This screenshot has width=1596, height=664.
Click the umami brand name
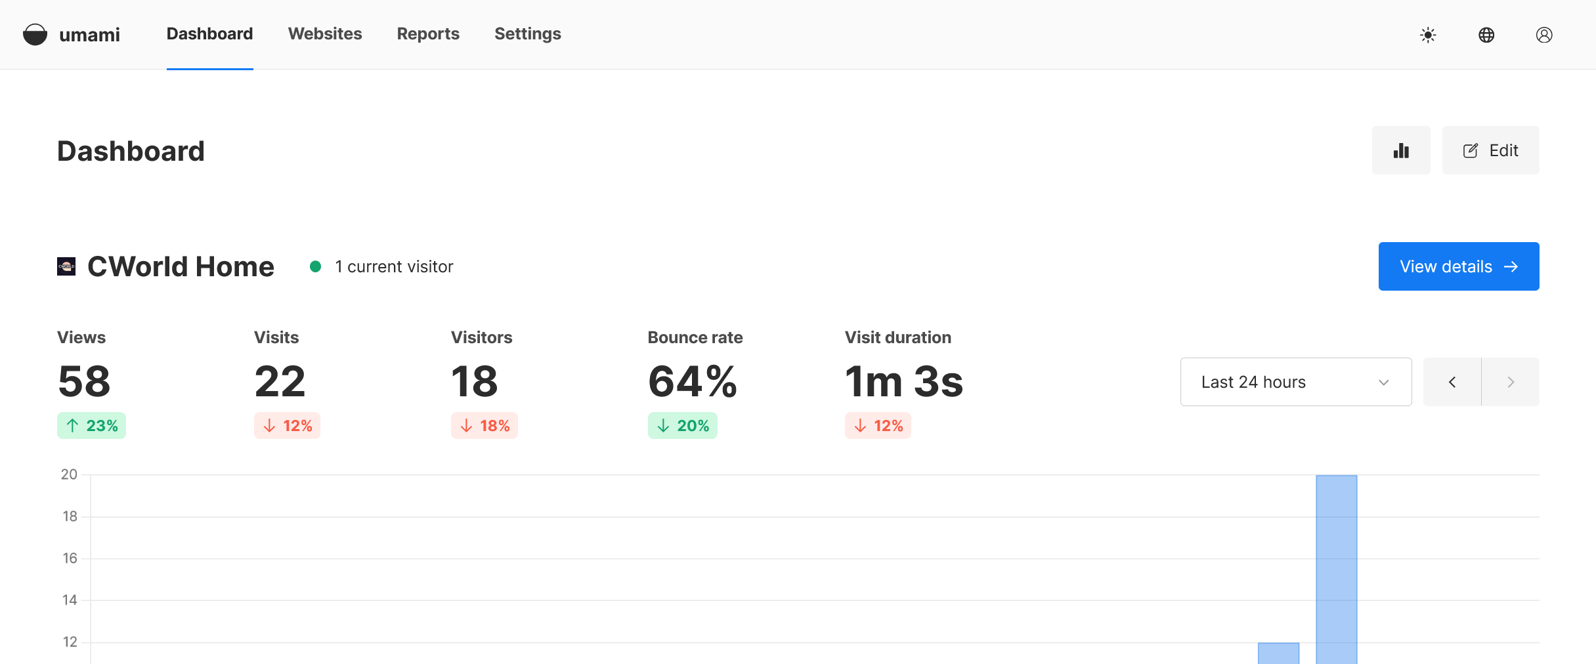pos(89,34)
